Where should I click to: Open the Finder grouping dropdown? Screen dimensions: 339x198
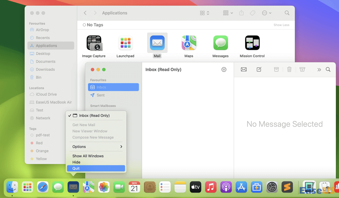click(x=228, y=13)
